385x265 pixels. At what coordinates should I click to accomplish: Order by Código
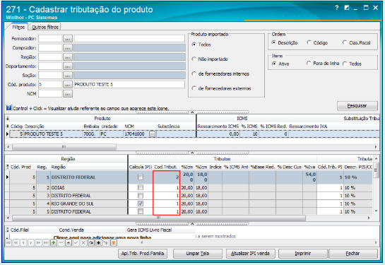point(309,42)
